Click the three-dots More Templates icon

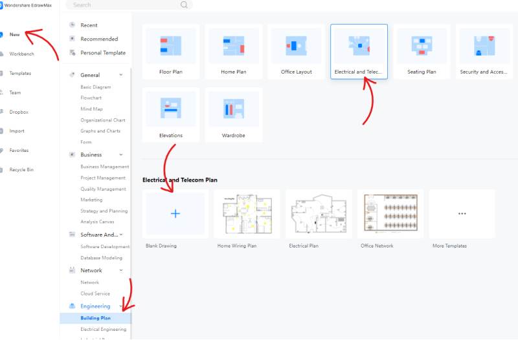[x=462, y=214]
